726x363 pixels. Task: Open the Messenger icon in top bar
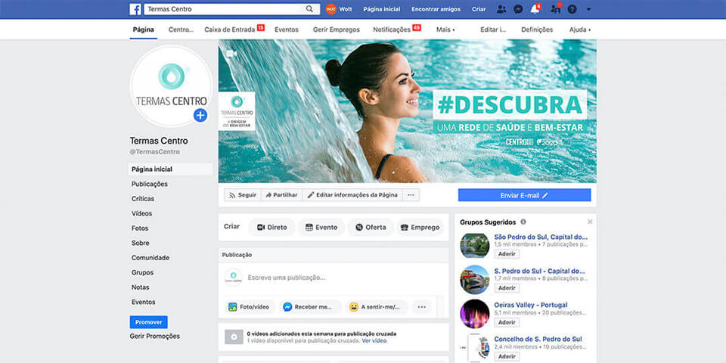click(x=518, y=9)
